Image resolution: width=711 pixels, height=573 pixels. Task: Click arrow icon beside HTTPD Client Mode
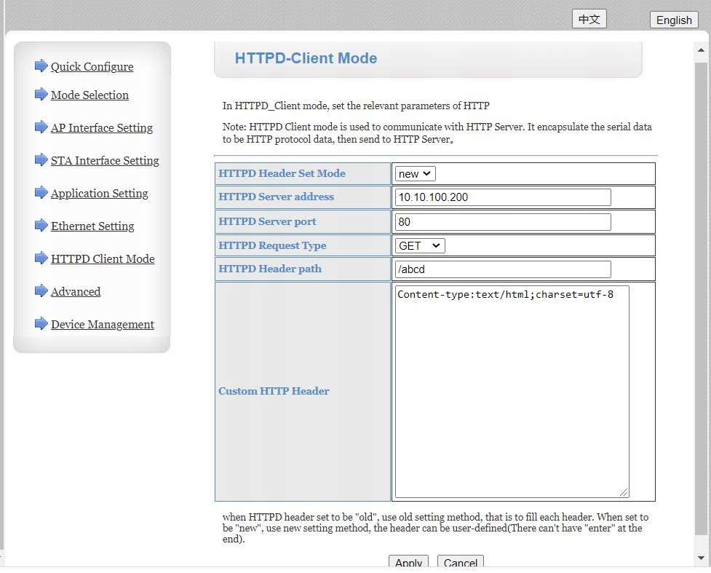point(41,258)
